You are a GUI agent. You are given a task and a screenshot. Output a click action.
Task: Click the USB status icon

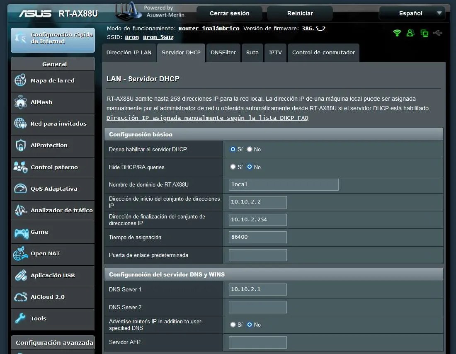tap(438, 33)
